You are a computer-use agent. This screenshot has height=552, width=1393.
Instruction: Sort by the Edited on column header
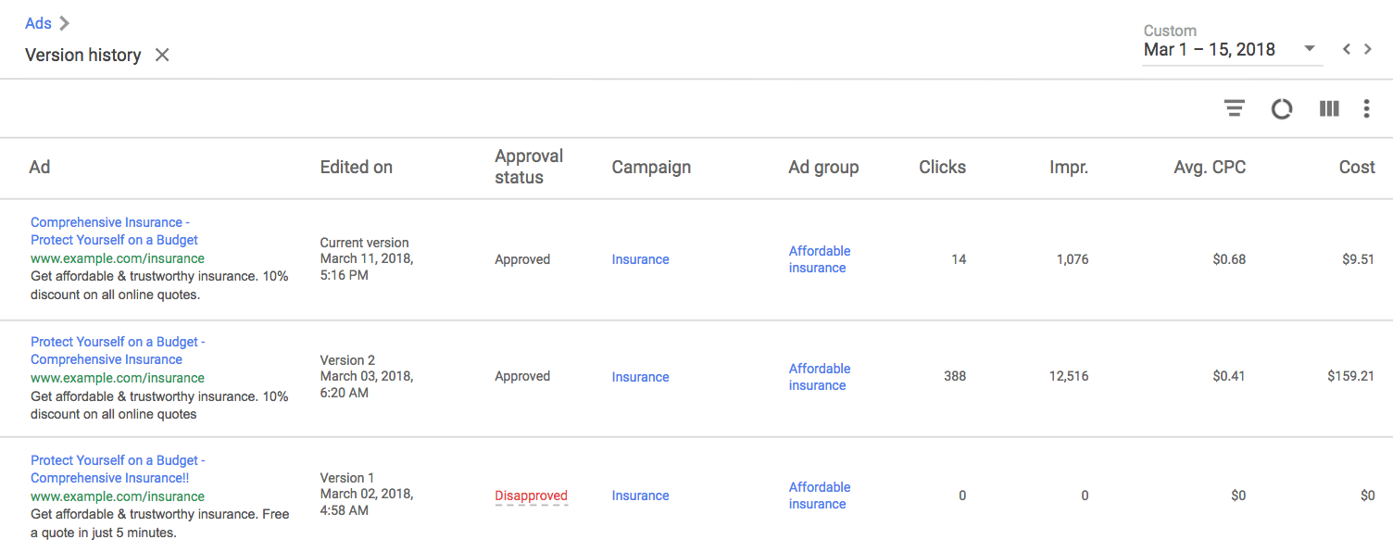click(356, 168)
